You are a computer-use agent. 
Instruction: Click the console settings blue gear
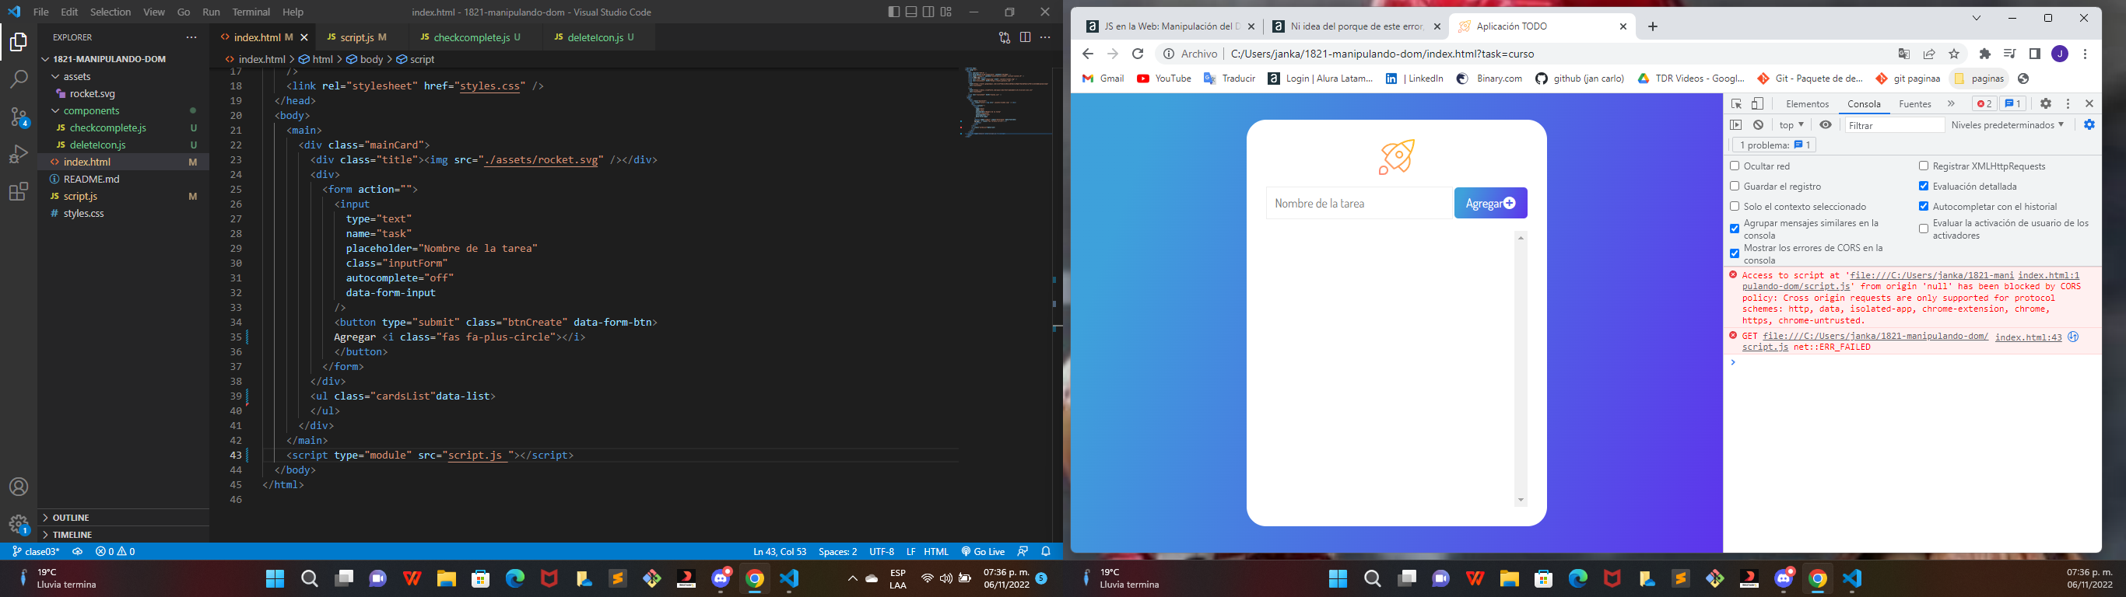(2089, 124)
